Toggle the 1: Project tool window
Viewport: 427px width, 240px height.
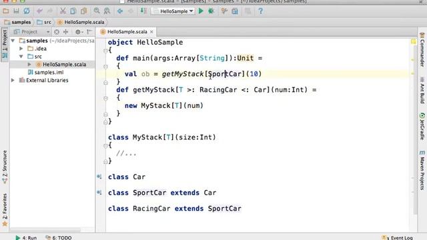(x=5, y=45)
